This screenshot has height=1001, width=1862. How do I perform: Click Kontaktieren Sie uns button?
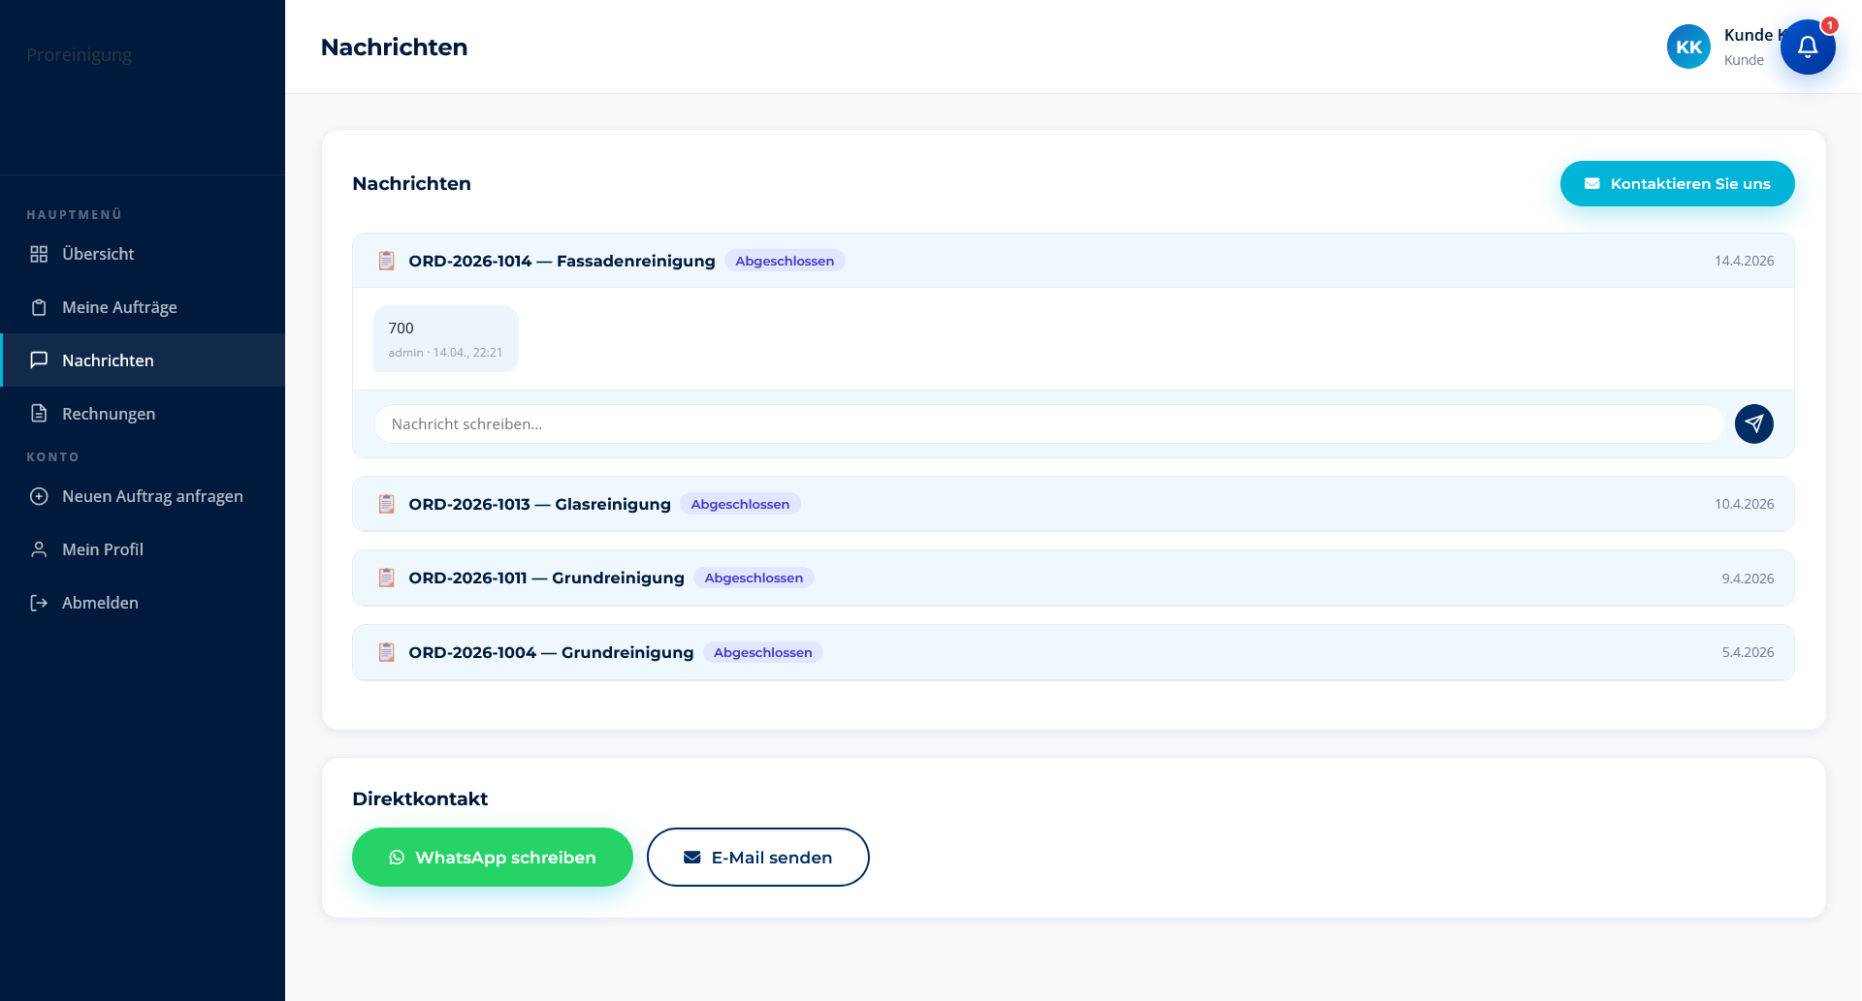(x=1677, y=183)
